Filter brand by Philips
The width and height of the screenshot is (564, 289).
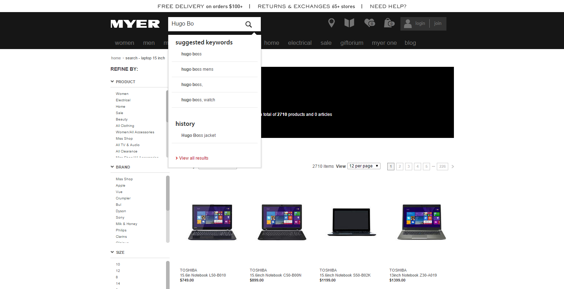(121, 230)
